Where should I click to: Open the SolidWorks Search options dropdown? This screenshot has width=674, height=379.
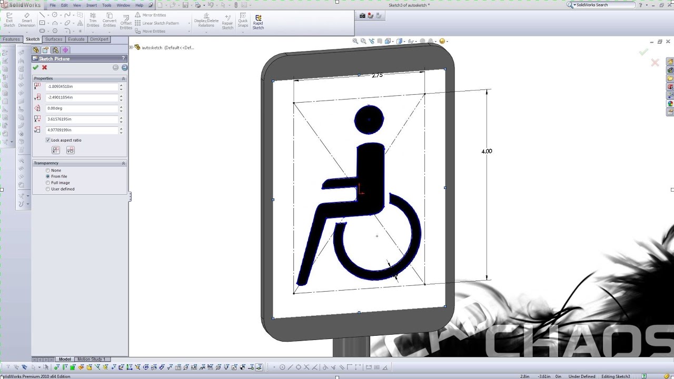click(x=575, y=5)
